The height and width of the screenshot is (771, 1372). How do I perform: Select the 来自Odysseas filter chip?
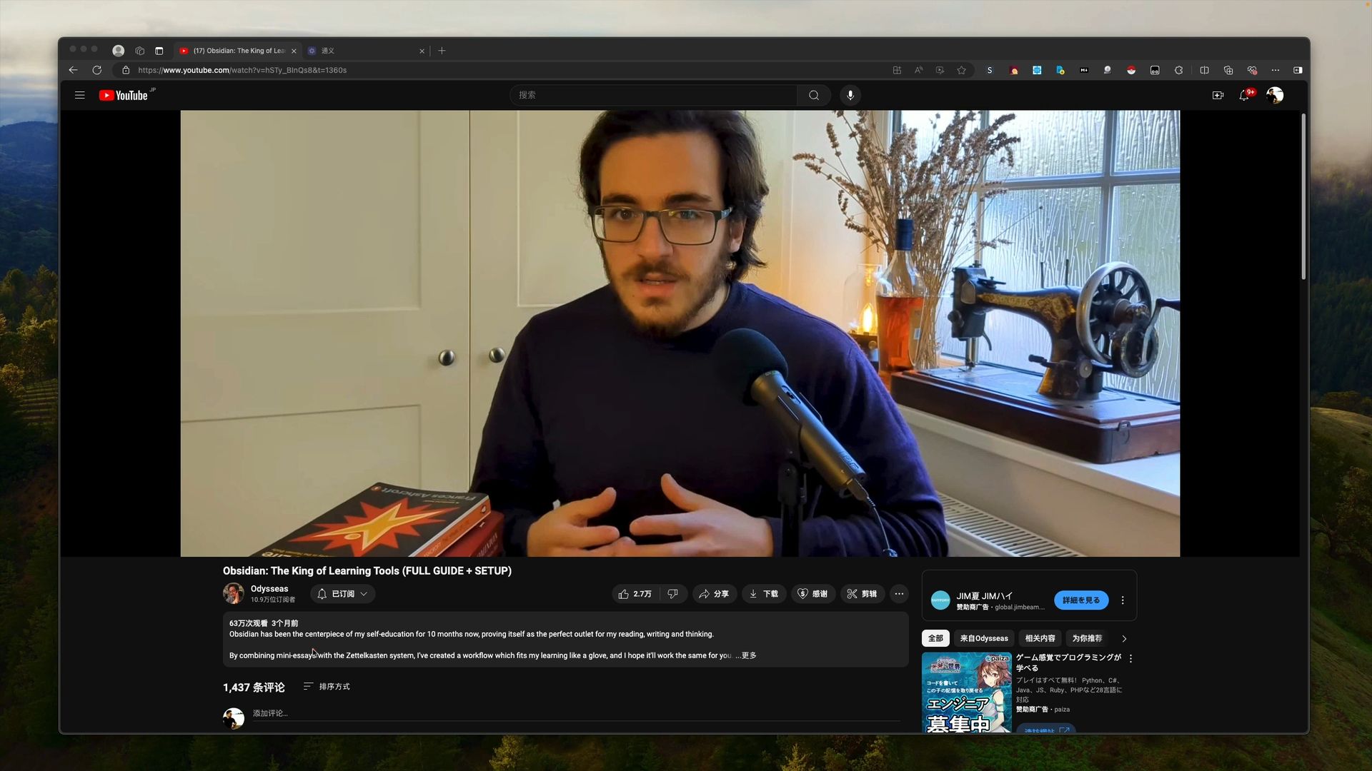[984, 638]
